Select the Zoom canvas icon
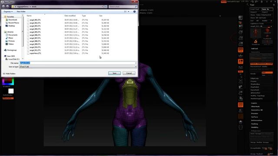This screenshot has height=156, width=278. click(x=240, y=32)
